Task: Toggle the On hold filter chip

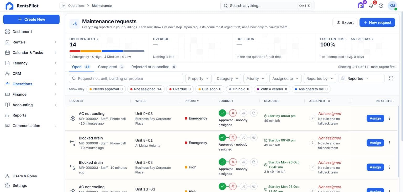Action: pyautogui.click(x=239, y=89)
